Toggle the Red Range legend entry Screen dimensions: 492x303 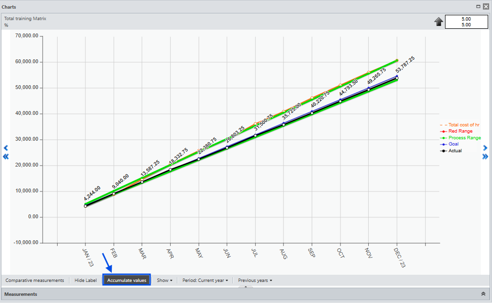coord(460,131)
